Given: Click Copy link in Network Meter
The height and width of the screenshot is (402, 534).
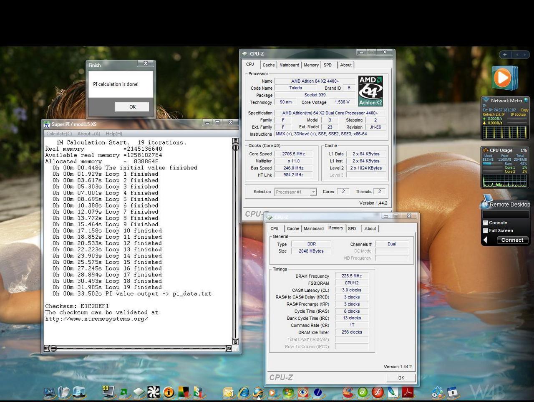Looking at the screenshot, I should [x=524, y=110].
